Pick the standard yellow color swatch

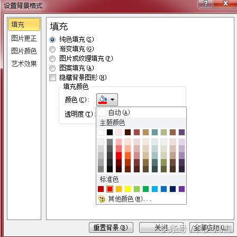[127, 189]
